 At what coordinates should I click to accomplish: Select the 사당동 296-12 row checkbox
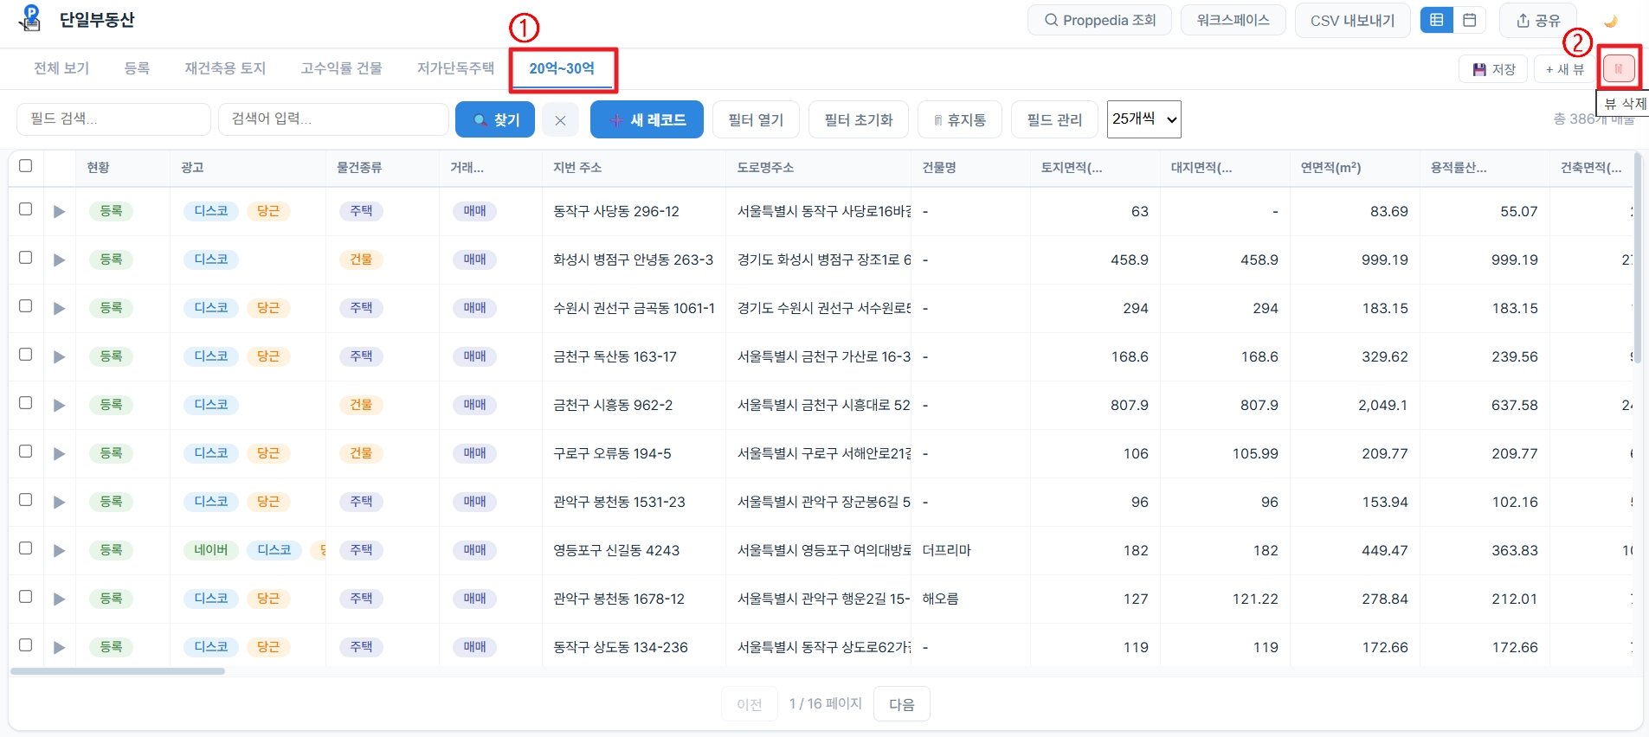coord(26,209)
